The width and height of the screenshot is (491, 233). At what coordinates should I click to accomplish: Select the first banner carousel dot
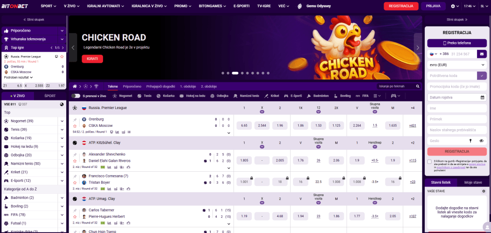[222, 73]
